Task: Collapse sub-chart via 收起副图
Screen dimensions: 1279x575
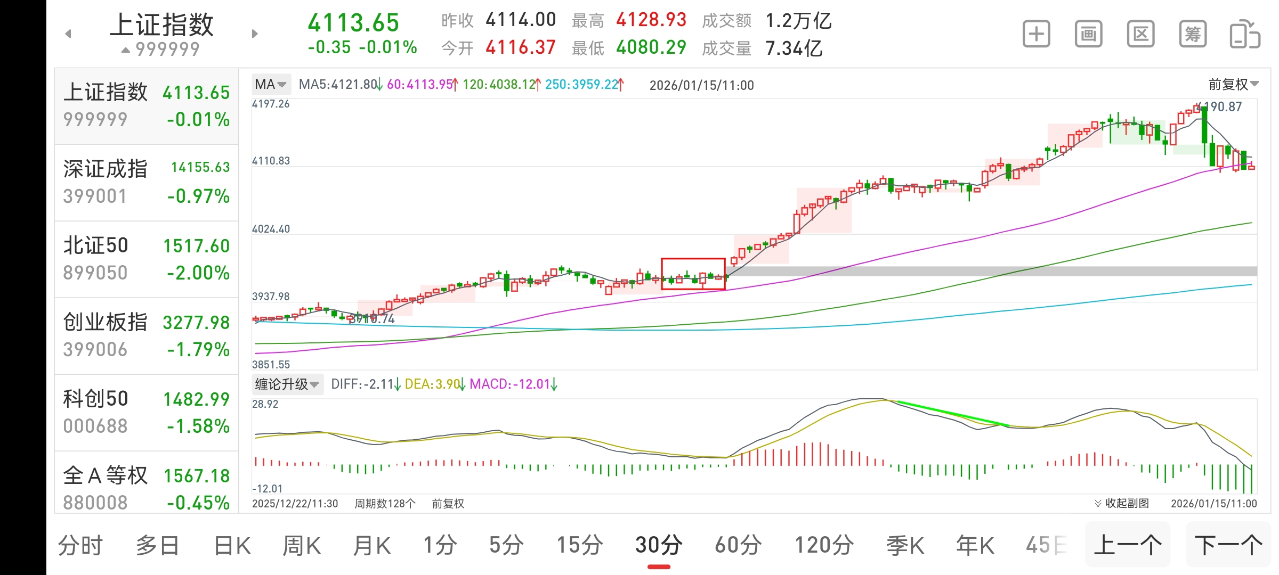Action: pyautogui.click(x=1122, y=503)
